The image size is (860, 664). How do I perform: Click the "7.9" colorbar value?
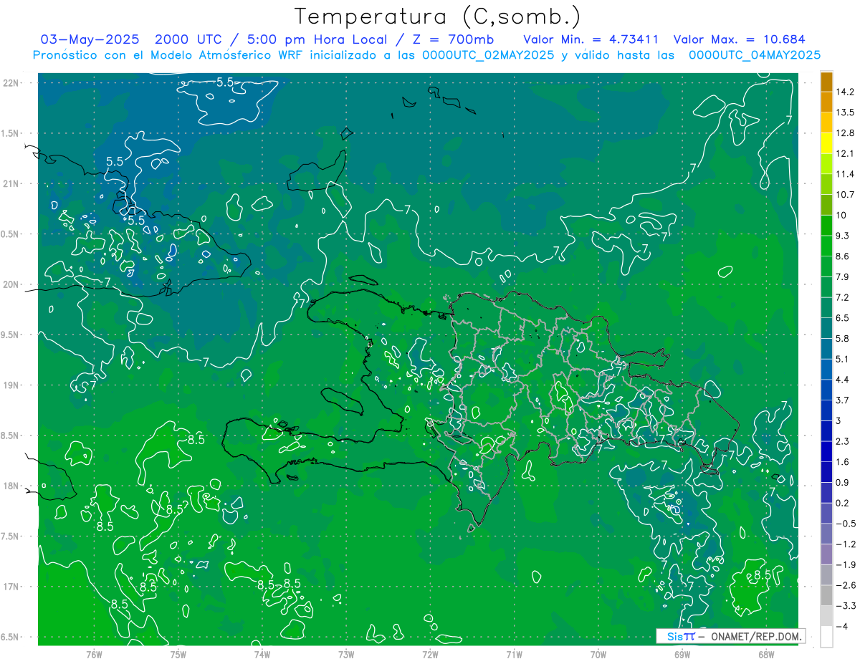click(843, 277)
